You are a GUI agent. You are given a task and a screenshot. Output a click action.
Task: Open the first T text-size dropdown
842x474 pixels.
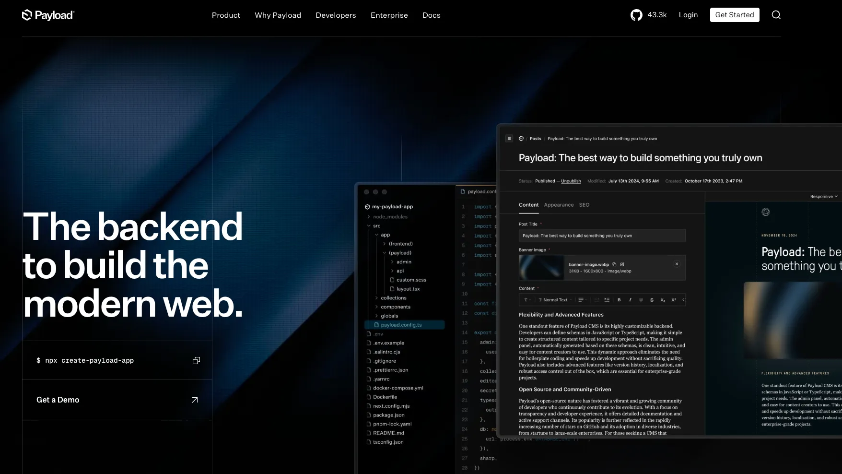point(527,300)
